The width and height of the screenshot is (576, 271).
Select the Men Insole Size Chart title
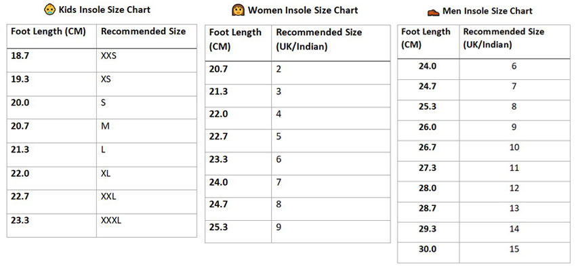[487, 12]
